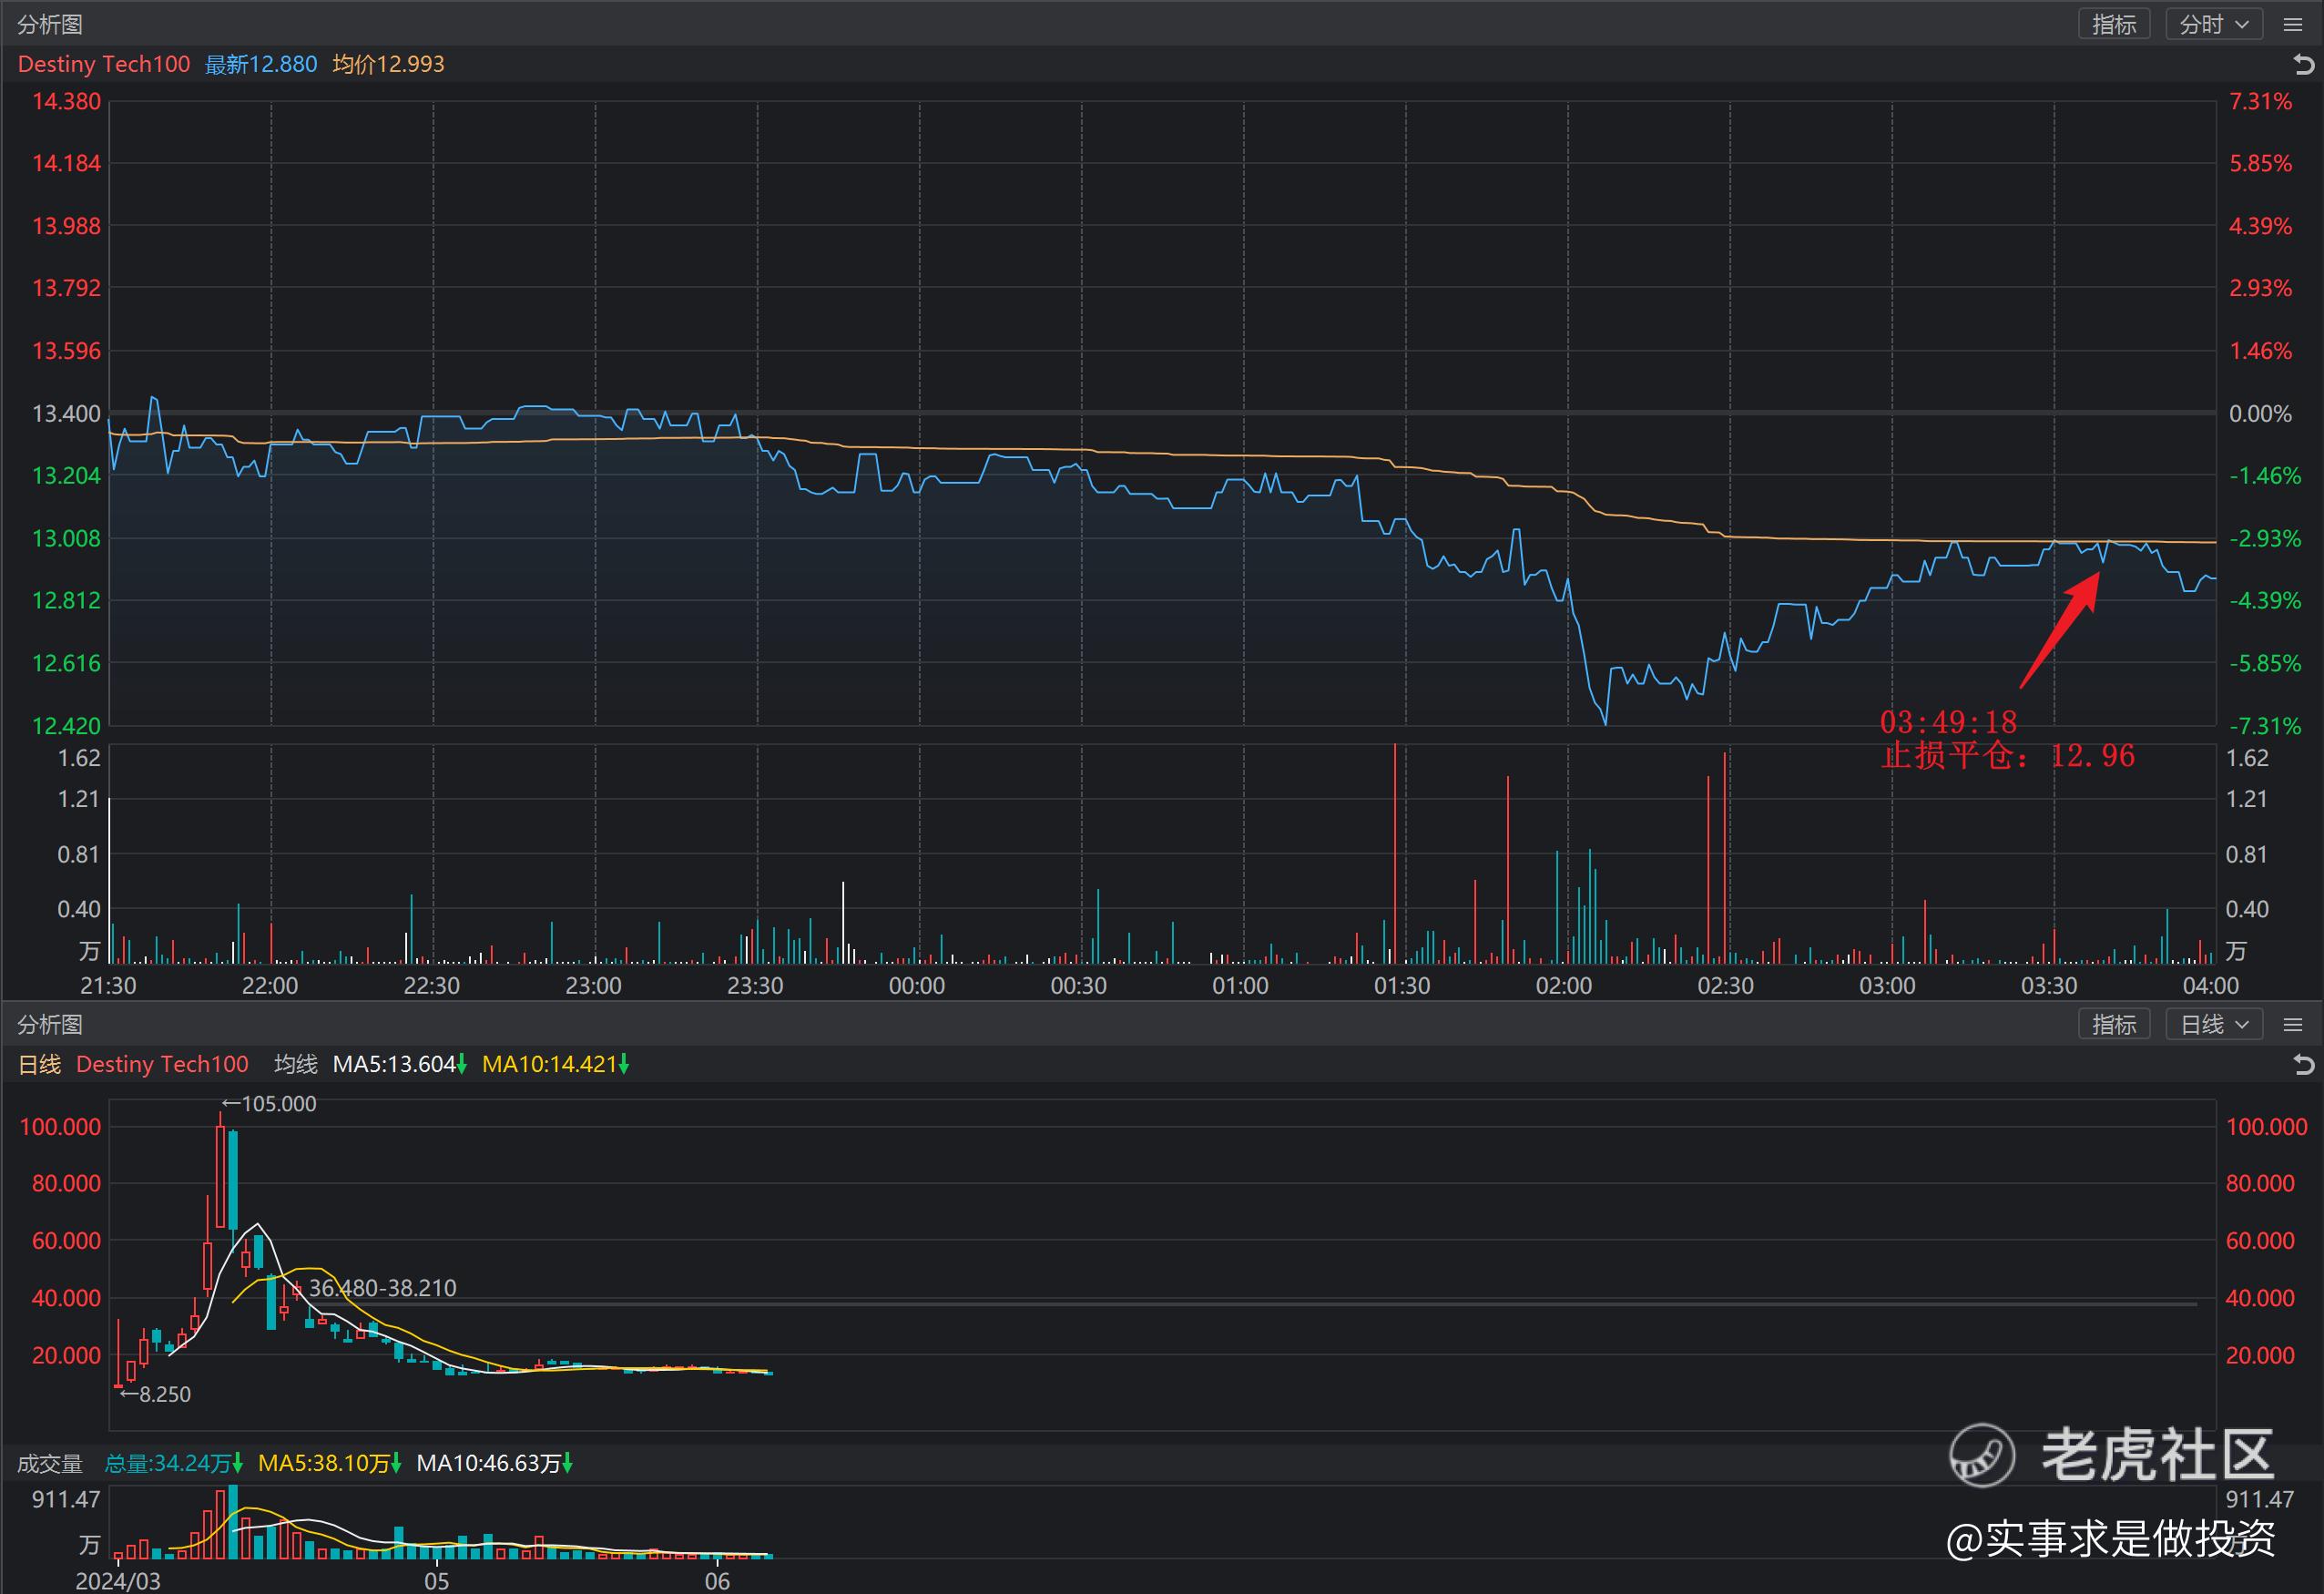Image resolution: width=2324 pixels, height=1594 pixels.
Task: Click the top 分析图 panel title
Action: (50, 24)
